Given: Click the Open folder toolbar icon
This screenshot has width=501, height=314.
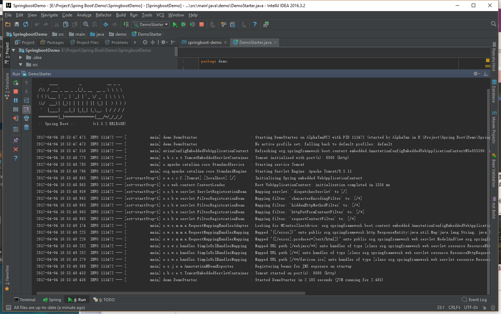Looking at the screenshot, I should tap(8, 24).
